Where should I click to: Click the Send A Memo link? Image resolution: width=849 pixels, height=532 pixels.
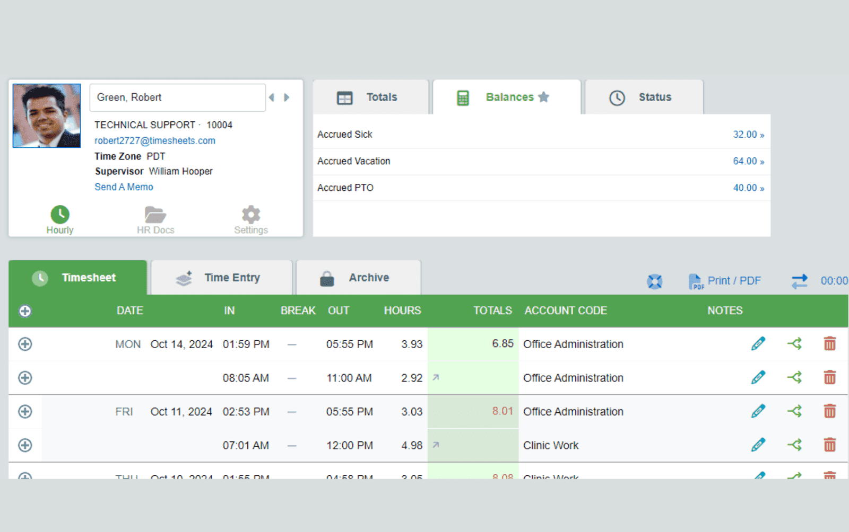tap(124, 187)
